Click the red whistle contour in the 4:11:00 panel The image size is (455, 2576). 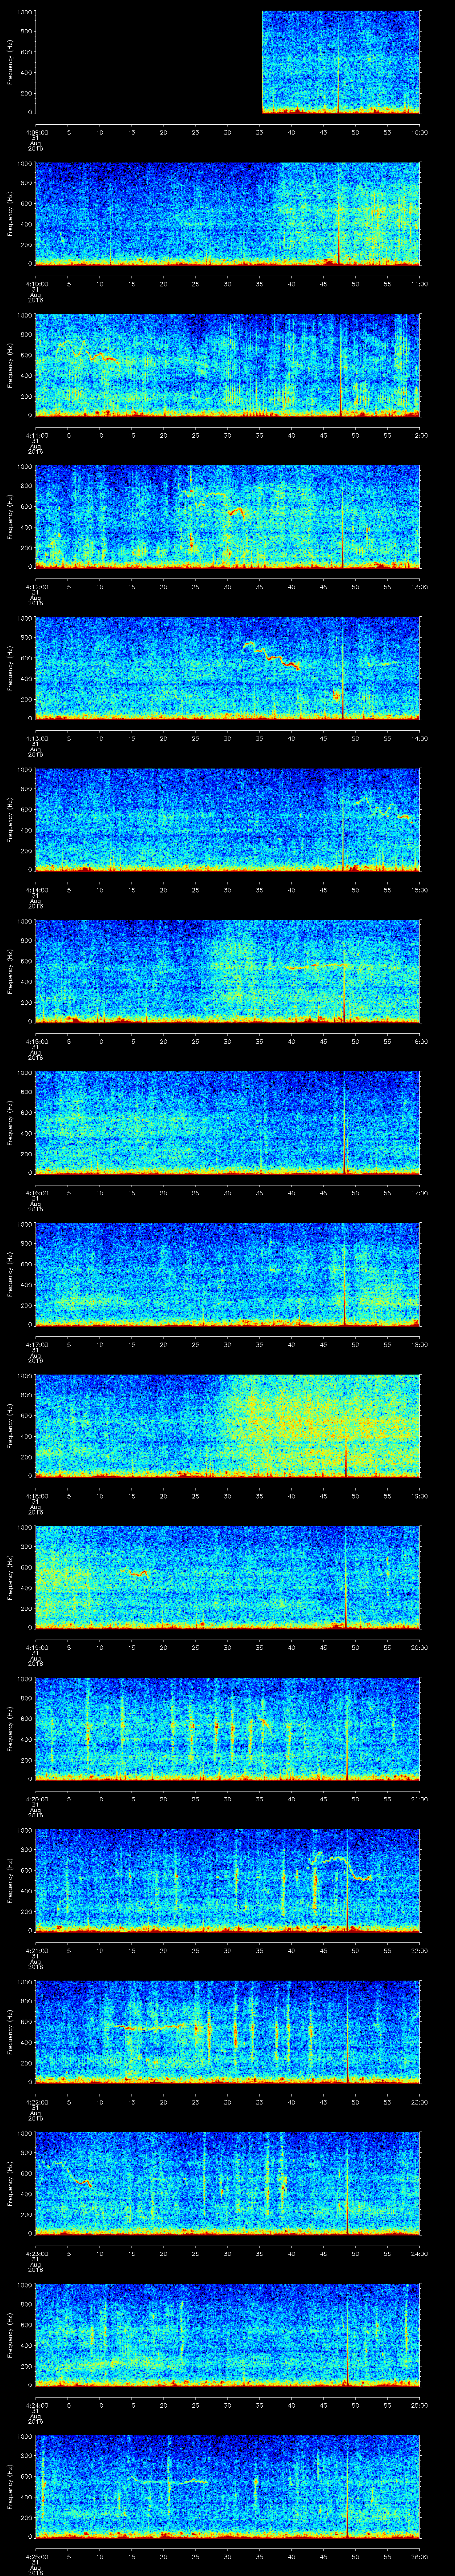coord(88,351)
